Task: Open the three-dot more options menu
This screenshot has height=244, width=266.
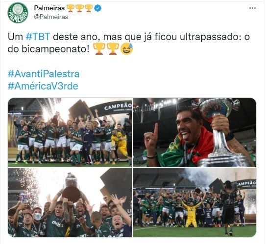Action: 252,8
